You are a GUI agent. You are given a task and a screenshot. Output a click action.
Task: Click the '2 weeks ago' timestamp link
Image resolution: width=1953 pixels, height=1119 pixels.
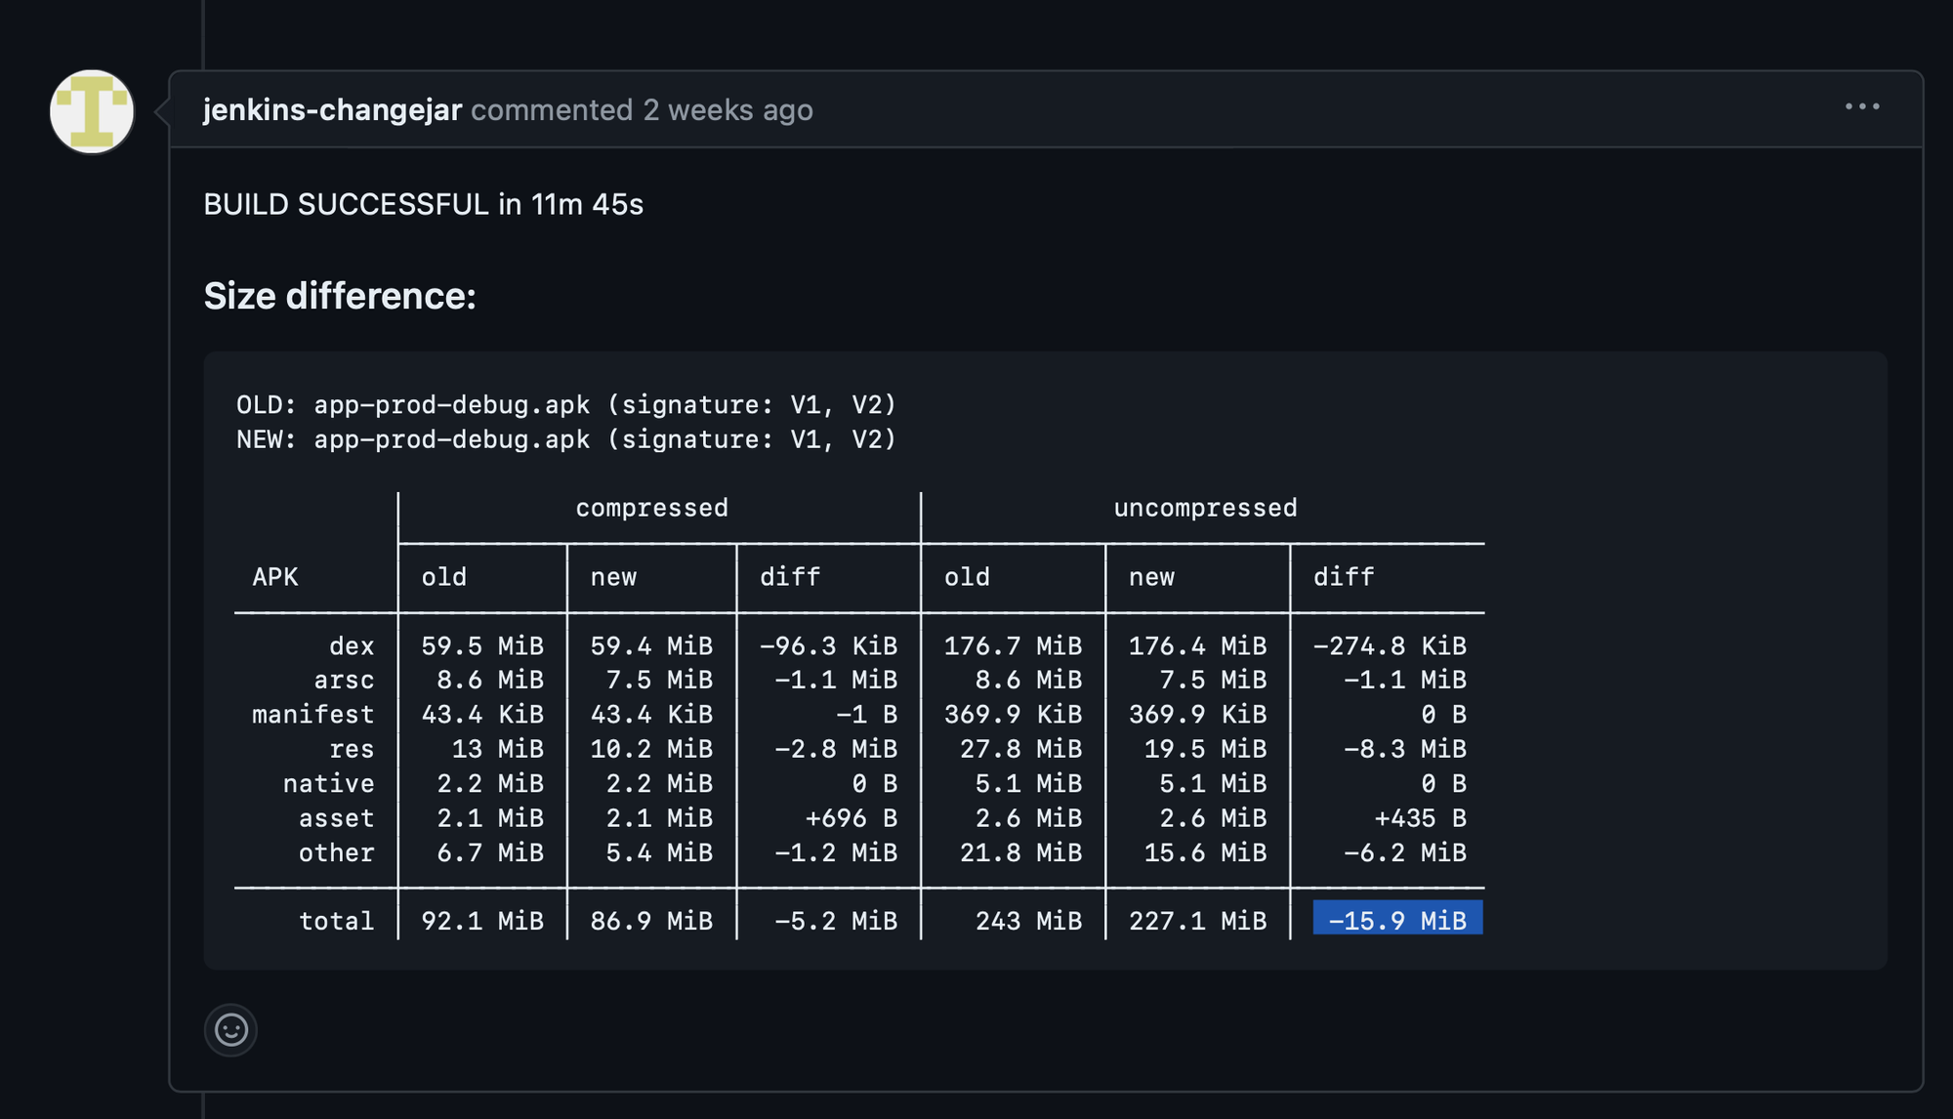[x=727, y=109]
